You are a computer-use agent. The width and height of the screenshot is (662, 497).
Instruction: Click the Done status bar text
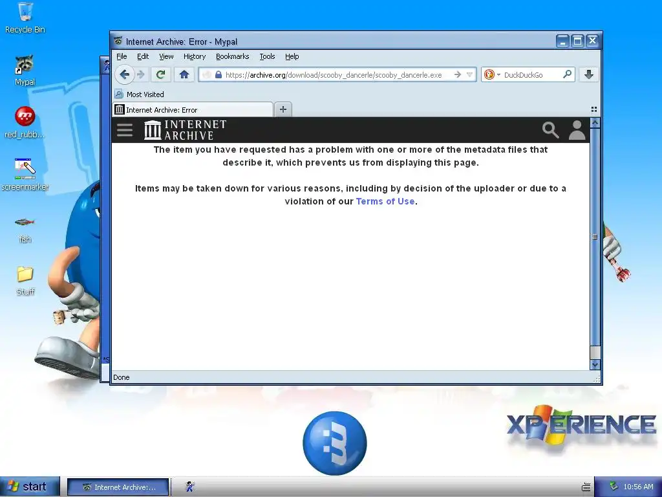pos(121,377)
